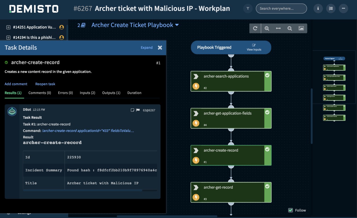Screen dimensions: 357x218
Task: Click completed checkmark on archer-create-record node
Action: point(267,149)
